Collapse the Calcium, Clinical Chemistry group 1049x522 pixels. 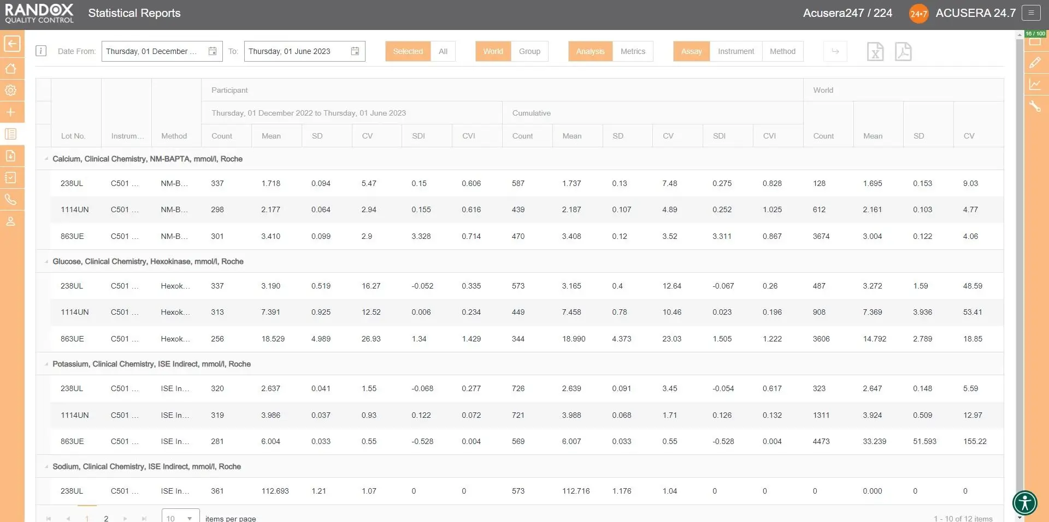(46, 159)
